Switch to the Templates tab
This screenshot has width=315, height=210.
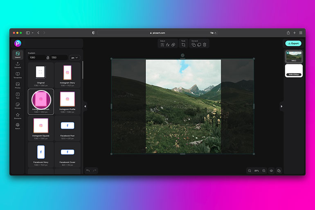pos(18,75)
